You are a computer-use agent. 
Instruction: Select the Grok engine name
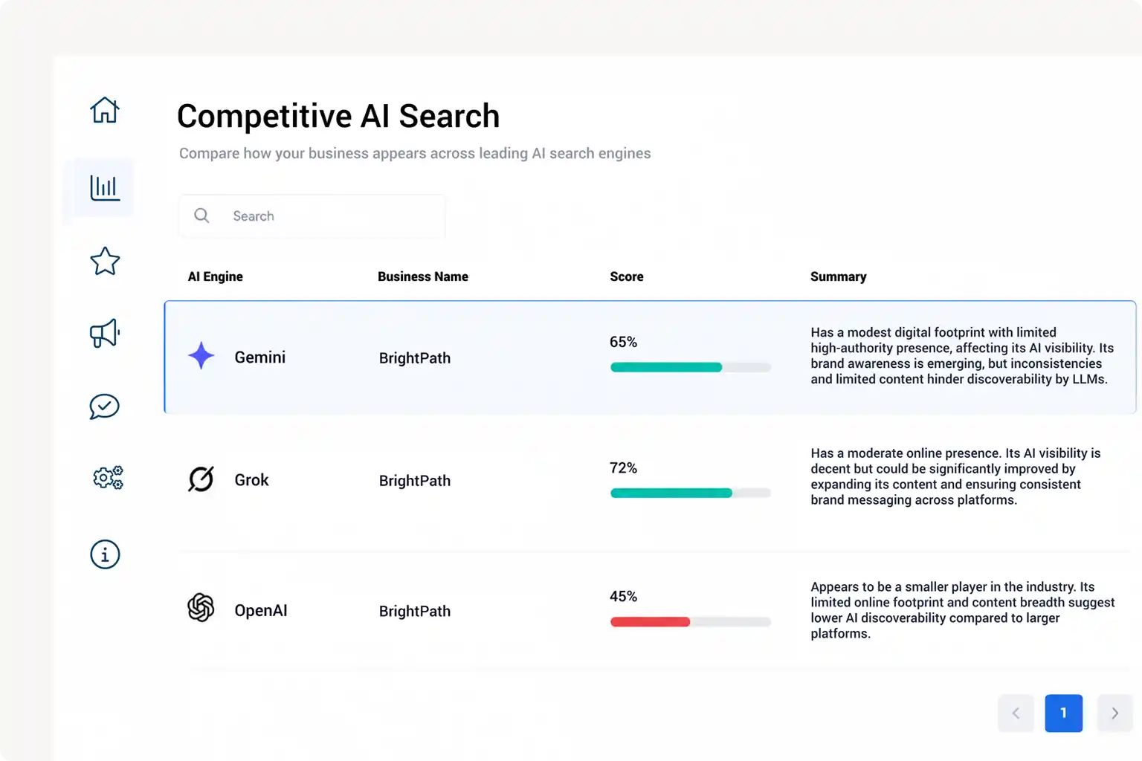point(252,480)
